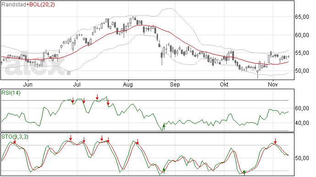
Task: Click the 60,00 value on RSI axis
Action: pos(302,108)
